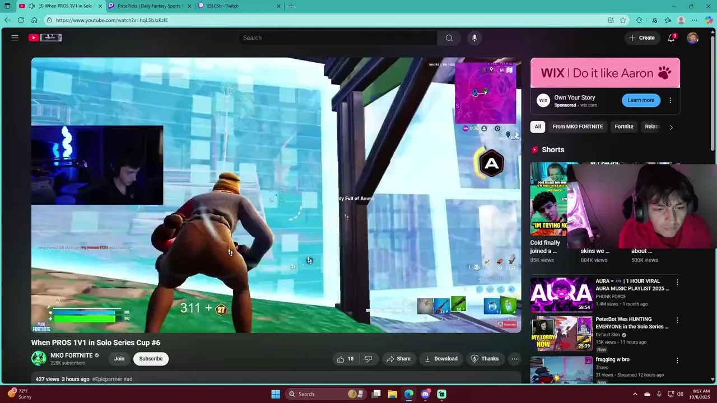Open AURA music playlist video thumbnail
Viewport: 717px width, 403px height.
click(x=561, y=294)
